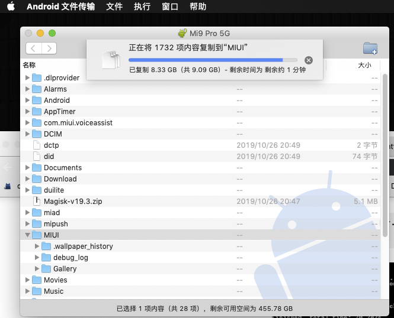This screenshot has width=394, height=318.
Task: Expand the Android folder
Action: pos(27,100)
